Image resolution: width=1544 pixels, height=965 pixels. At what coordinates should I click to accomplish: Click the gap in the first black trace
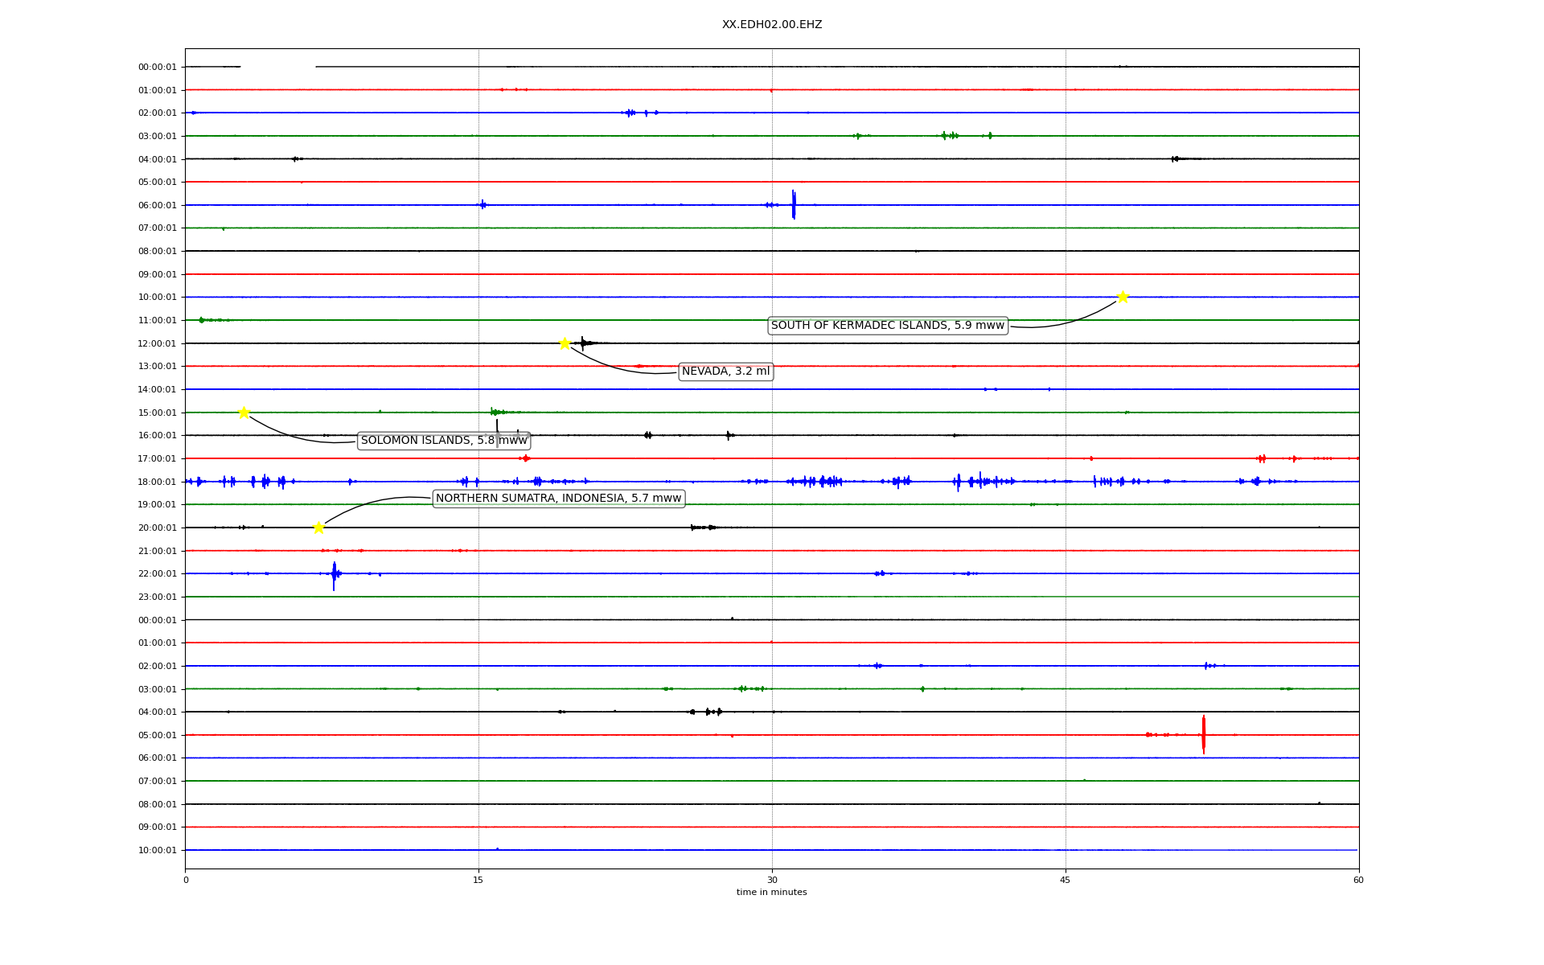click(277, 67)
